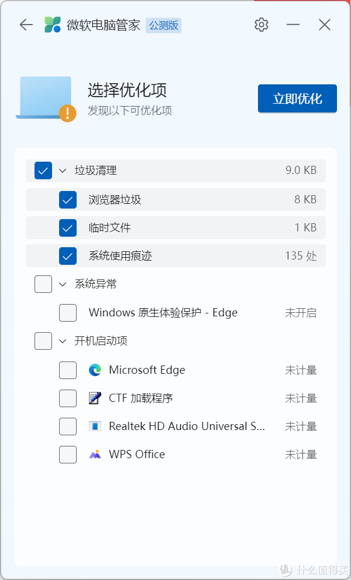Minimize the PC Manager window
This screenshot has height=580, width=351.
click(293, 25)
